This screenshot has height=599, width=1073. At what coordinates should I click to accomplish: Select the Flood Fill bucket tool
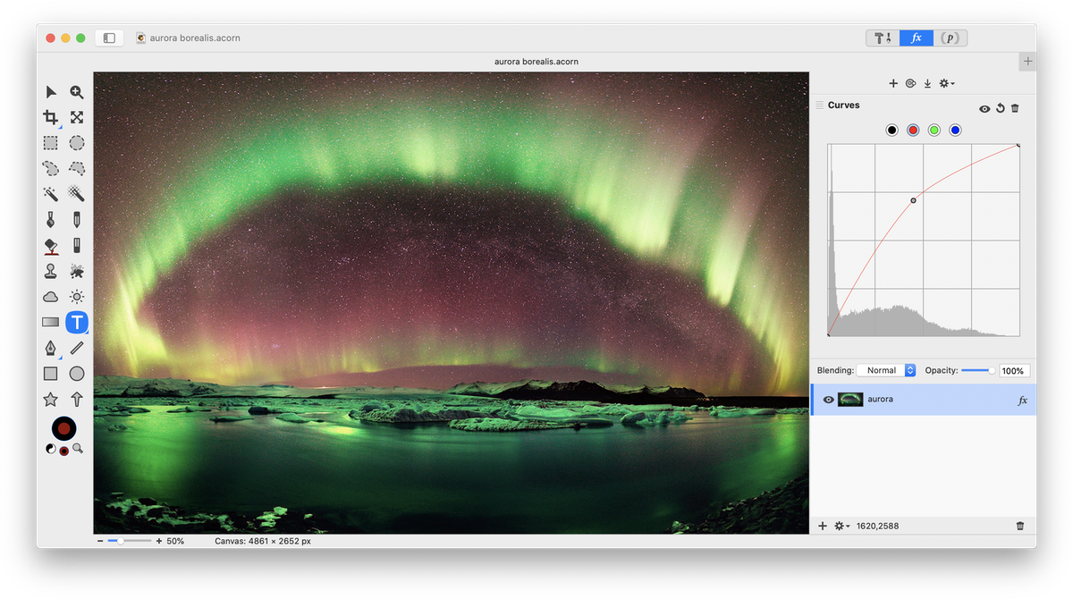(x=51, y=245)
